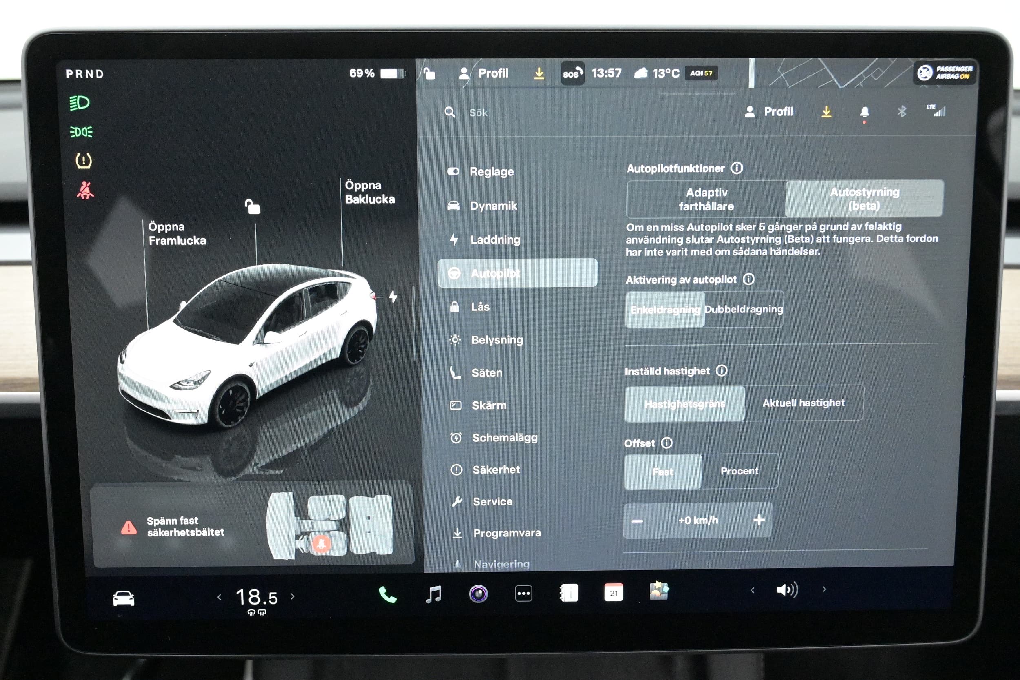
Task: Choose Hastighetsgräns set speed
Action: 685,404
